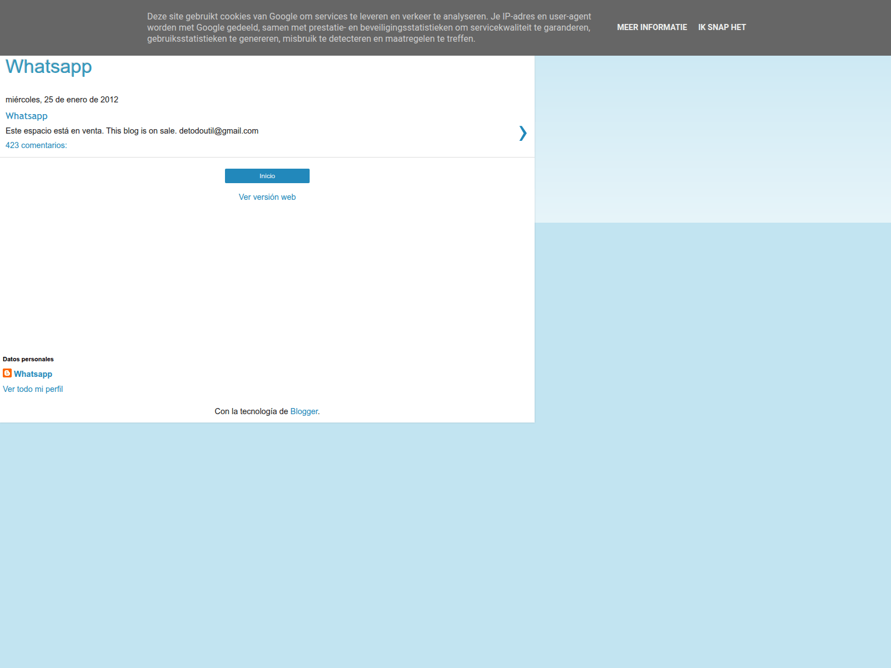This screenshot has width=891, height=668.
Task: View the 423 comentarios comments link
Action: 36,145
